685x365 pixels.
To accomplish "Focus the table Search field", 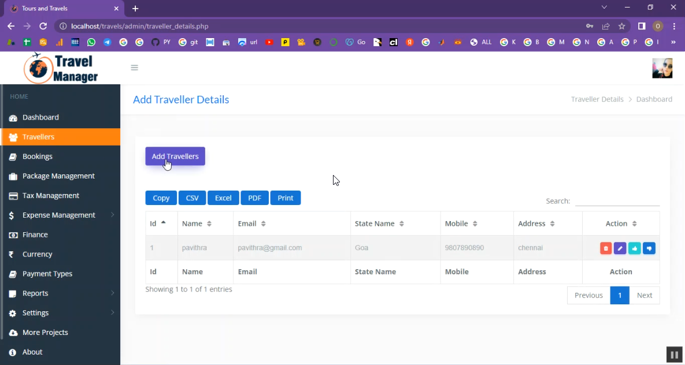I will [617, 201].
